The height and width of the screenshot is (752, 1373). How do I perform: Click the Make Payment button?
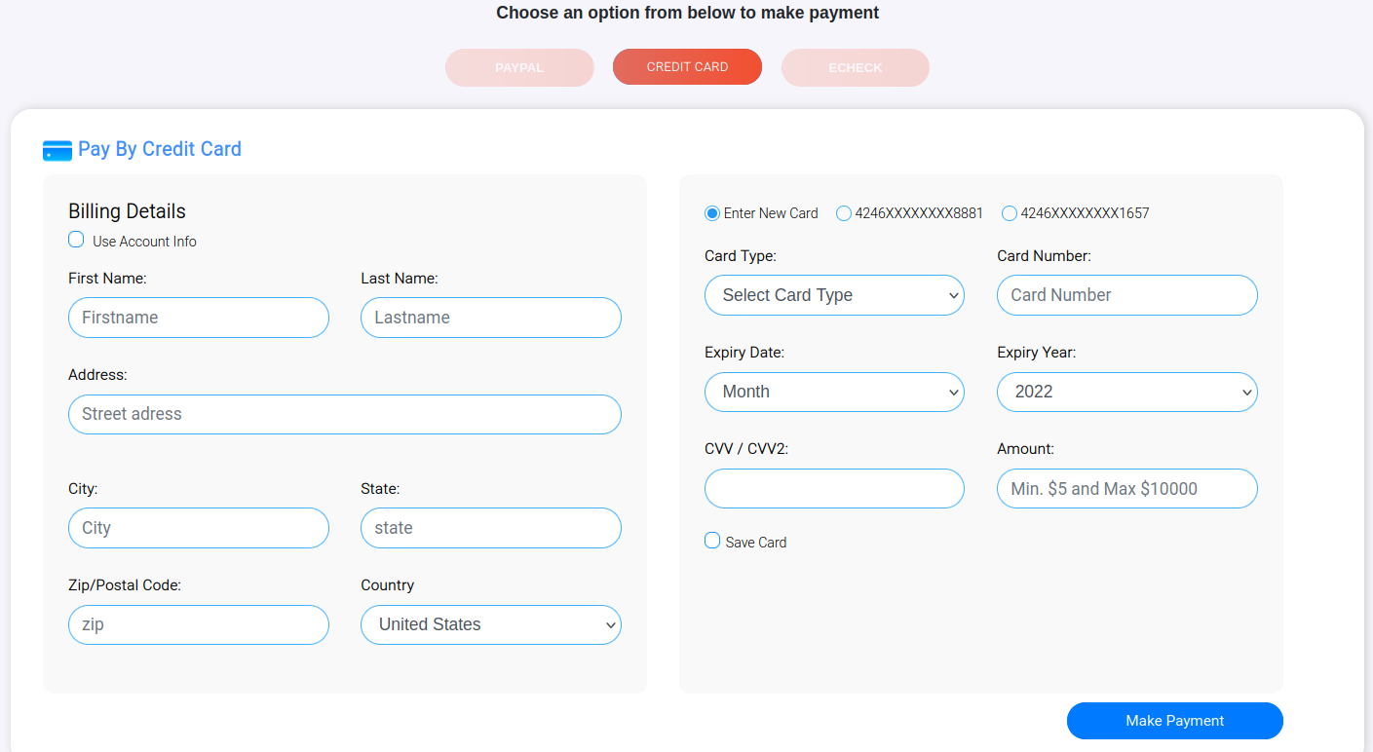1175,721
